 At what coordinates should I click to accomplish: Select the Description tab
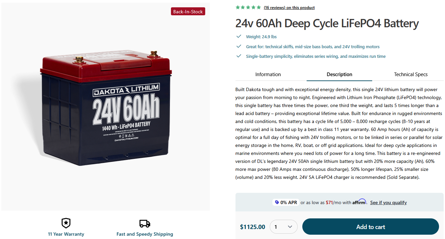(339, 74)
